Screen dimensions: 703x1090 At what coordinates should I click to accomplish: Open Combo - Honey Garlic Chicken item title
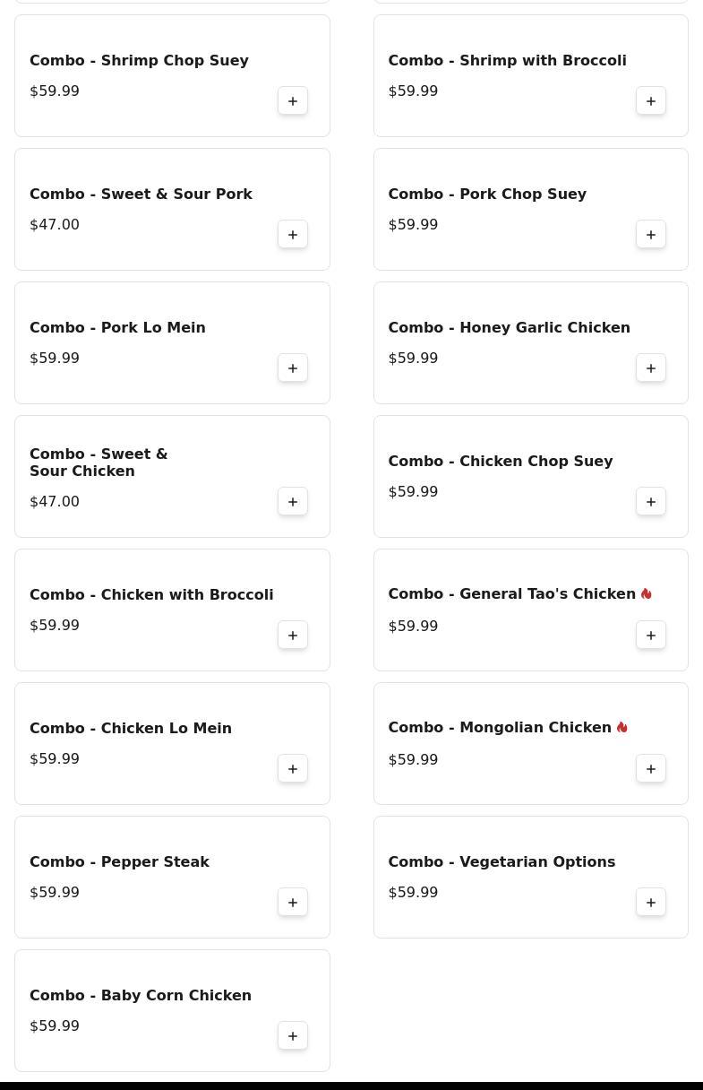tap(509, 327)
